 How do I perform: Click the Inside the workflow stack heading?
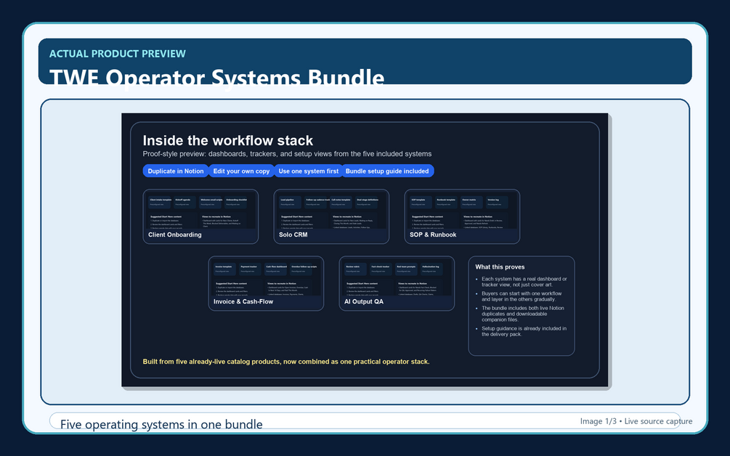click(227, 141)
